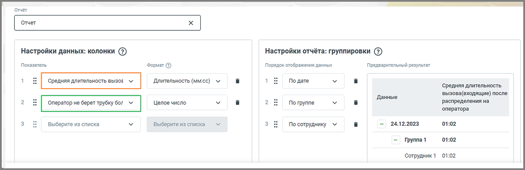This screenshot has height=170, width=525.
Task: Grab drag handle of column row 1
Action: coord(35,81)
